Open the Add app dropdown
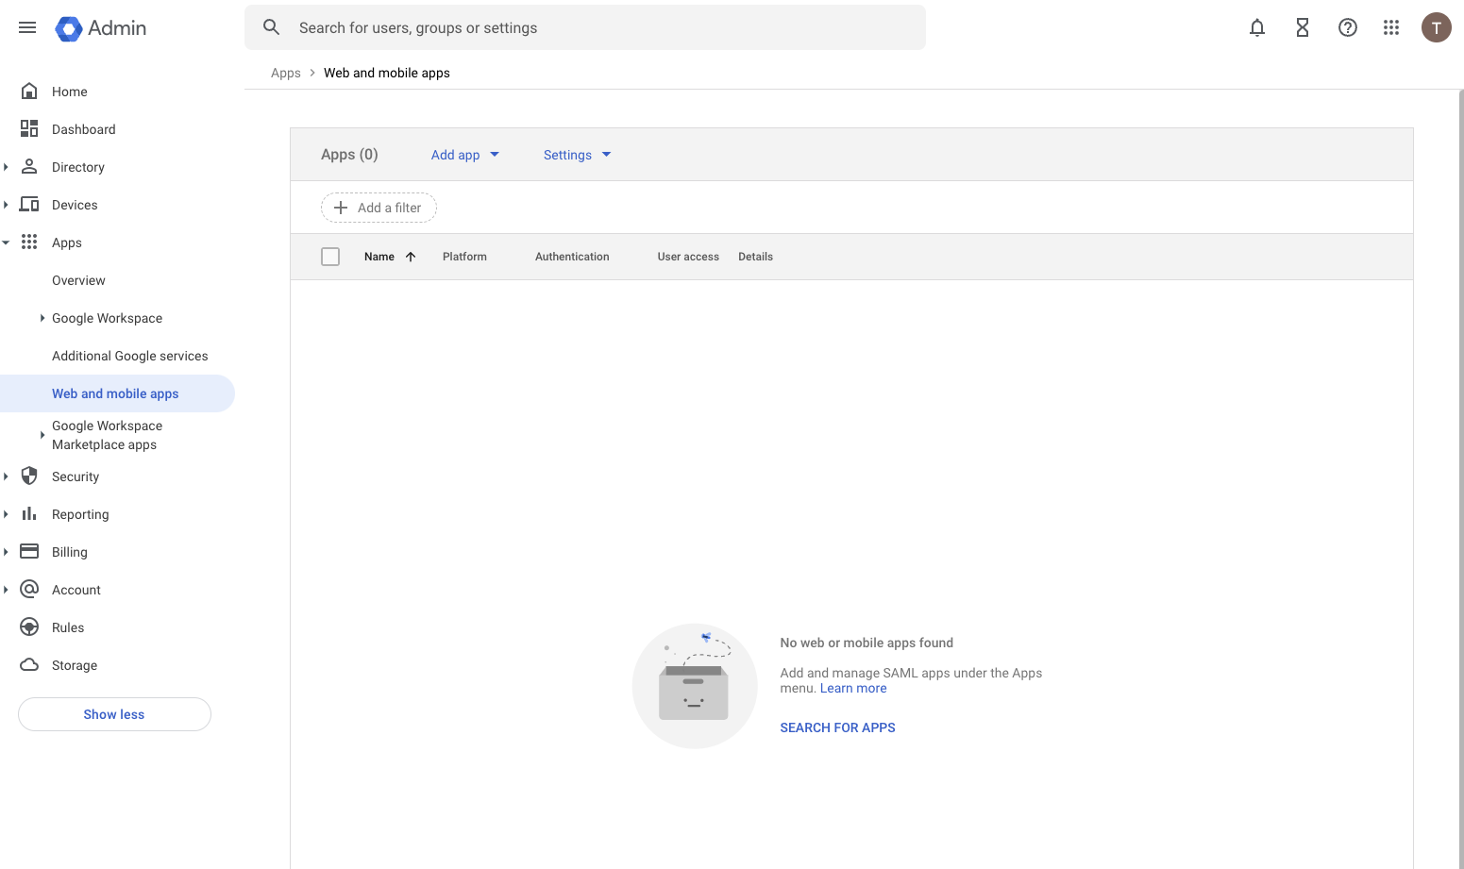Viewport: 1464px width, 869px height. point(464,154)
